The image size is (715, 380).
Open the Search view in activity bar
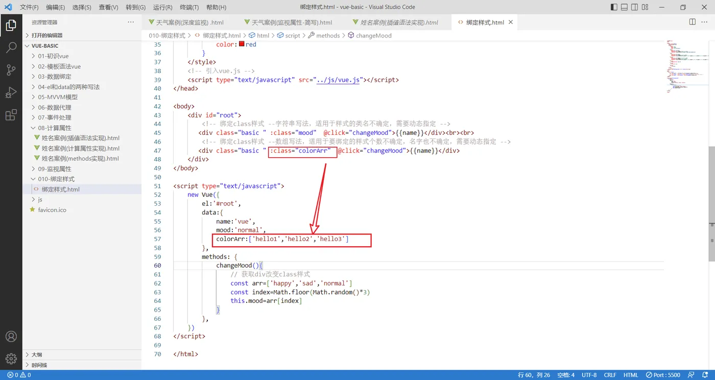[11, 48]
